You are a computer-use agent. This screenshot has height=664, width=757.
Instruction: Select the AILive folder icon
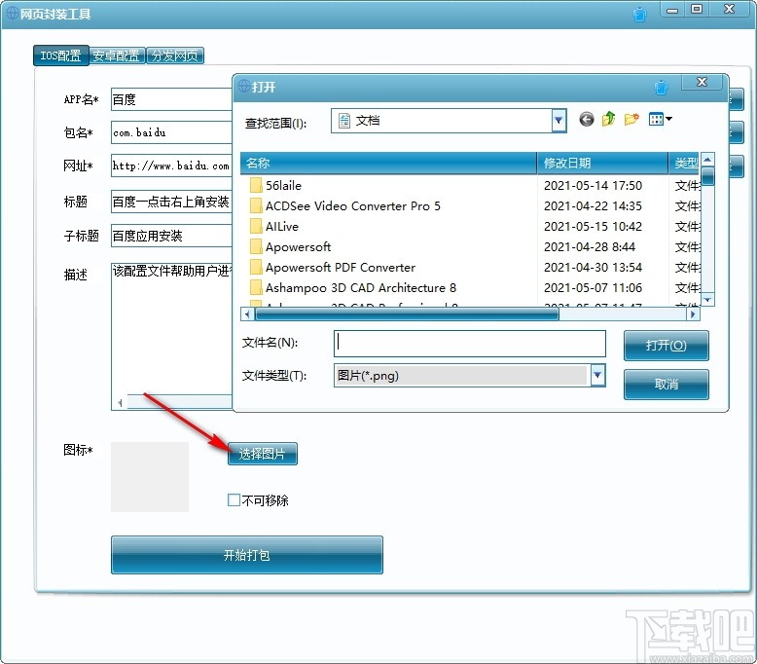tap(255, 226)
